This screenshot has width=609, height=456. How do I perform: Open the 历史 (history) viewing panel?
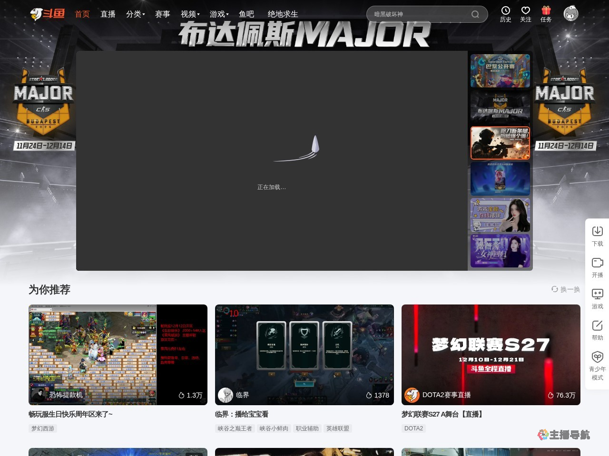(505, 14)
